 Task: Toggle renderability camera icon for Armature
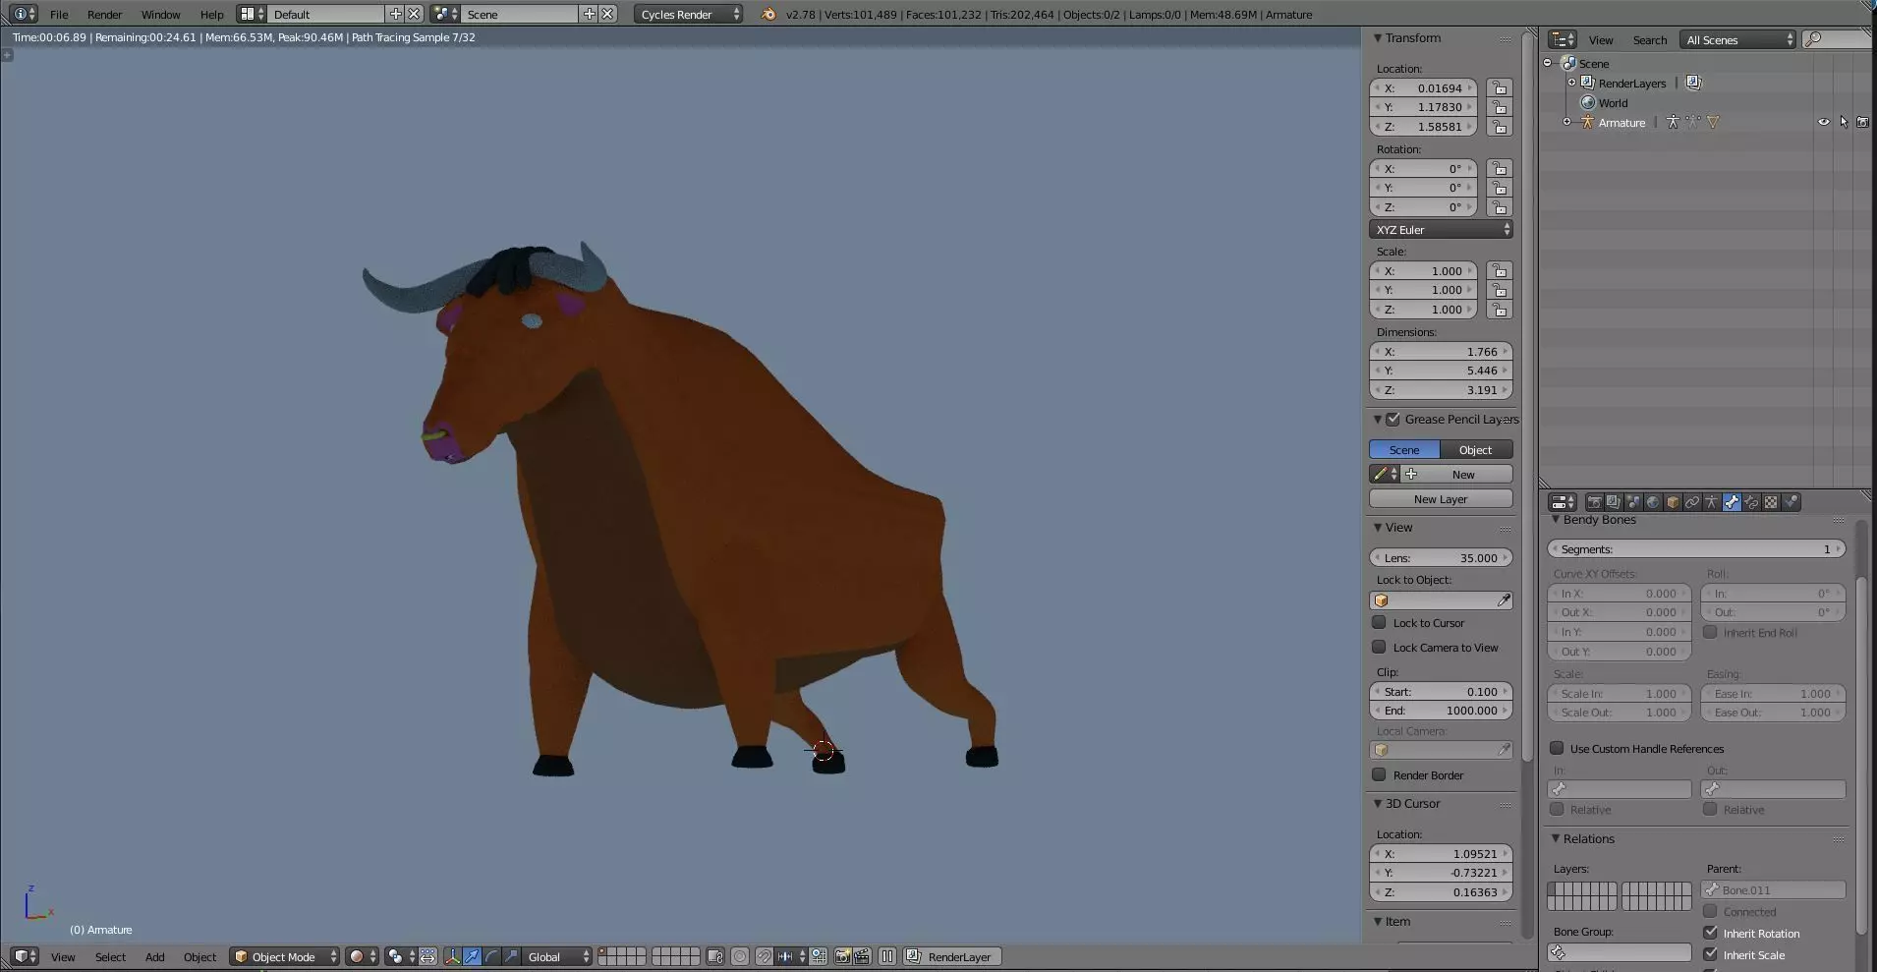click(1862, 123)
